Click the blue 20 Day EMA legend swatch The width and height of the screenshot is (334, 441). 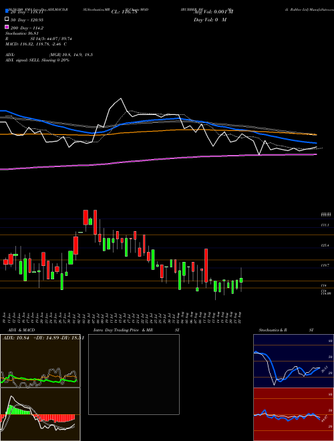(x=7, y=12)
